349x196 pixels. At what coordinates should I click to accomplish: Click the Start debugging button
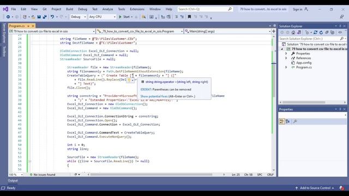click(x=124, y=17)
